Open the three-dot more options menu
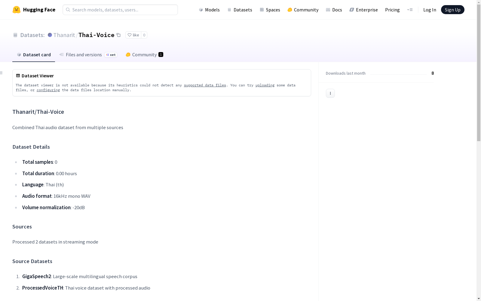Viewport: 481px width, 301px height. pos(330,93)
